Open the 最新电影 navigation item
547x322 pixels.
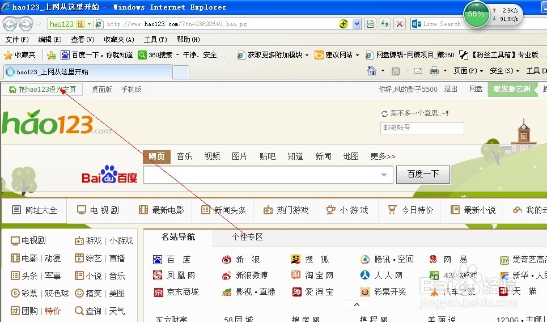161,210
